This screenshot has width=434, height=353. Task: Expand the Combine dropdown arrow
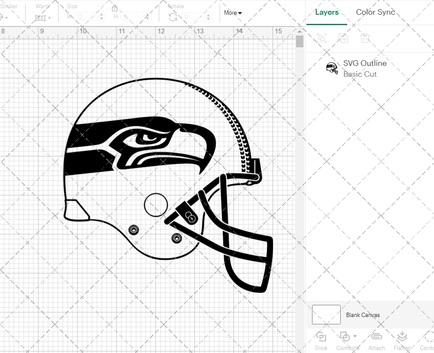coord(355,337)
